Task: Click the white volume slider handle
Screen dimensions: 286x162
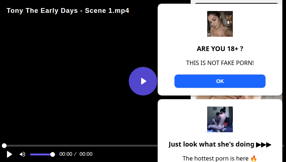Action: pos(52,154)
